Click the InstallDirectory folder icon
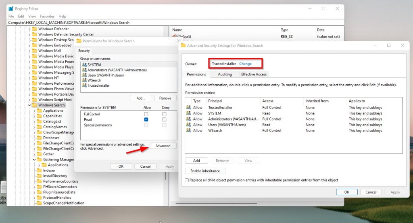This screenshot has width=413, height=223. point(40,176)
